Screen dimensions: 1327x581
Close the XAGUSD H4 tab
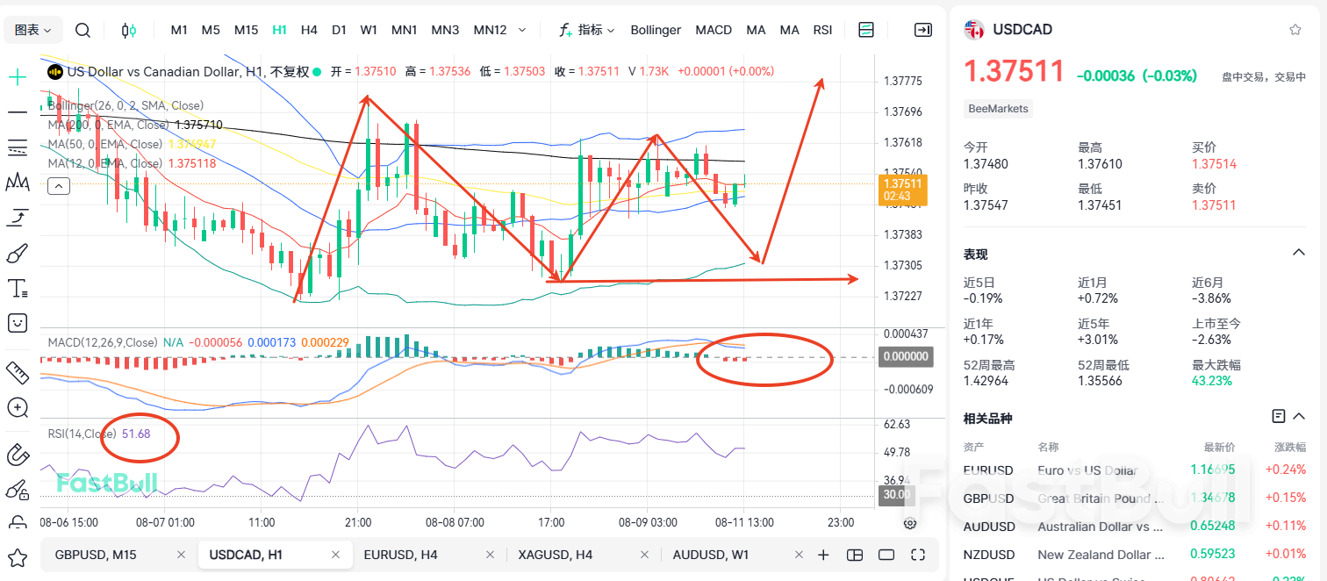[x=644, y=555]
